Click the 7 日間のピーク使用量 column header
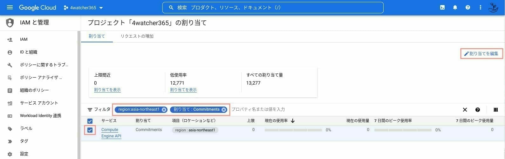Viewport: 505px width, 159px height. coord(475,121)
